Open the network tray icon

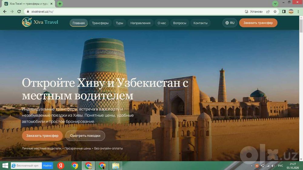click(x=262, y=166)
